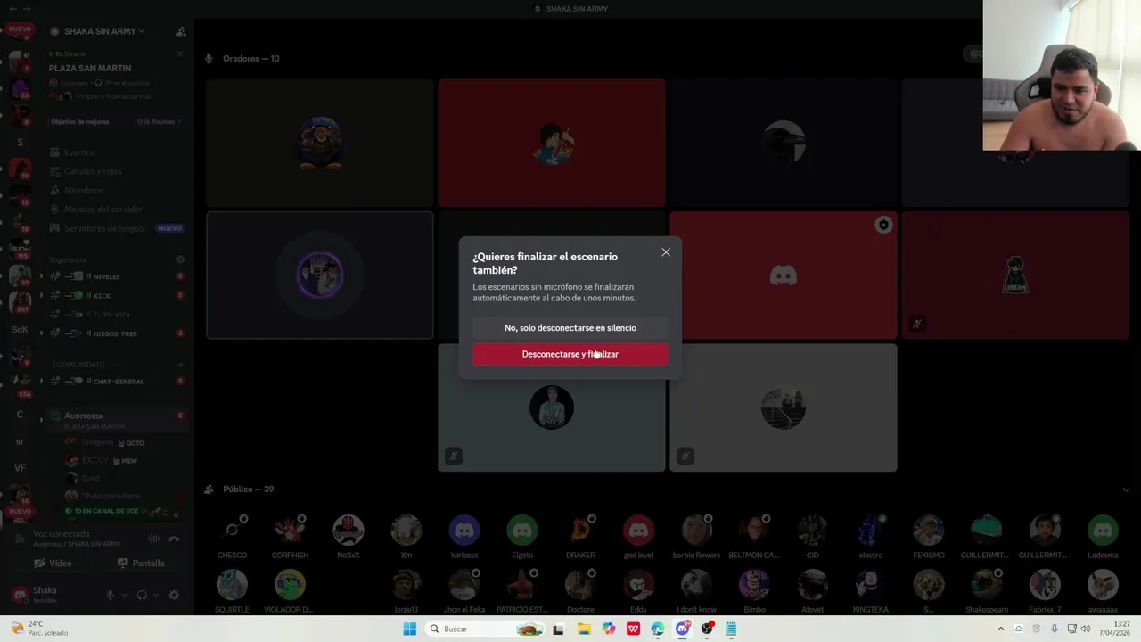The width and height of the screenshot is (1141, 642).
Task: Select NoXxX audience avatar
Action: click(x=349, y=531)
